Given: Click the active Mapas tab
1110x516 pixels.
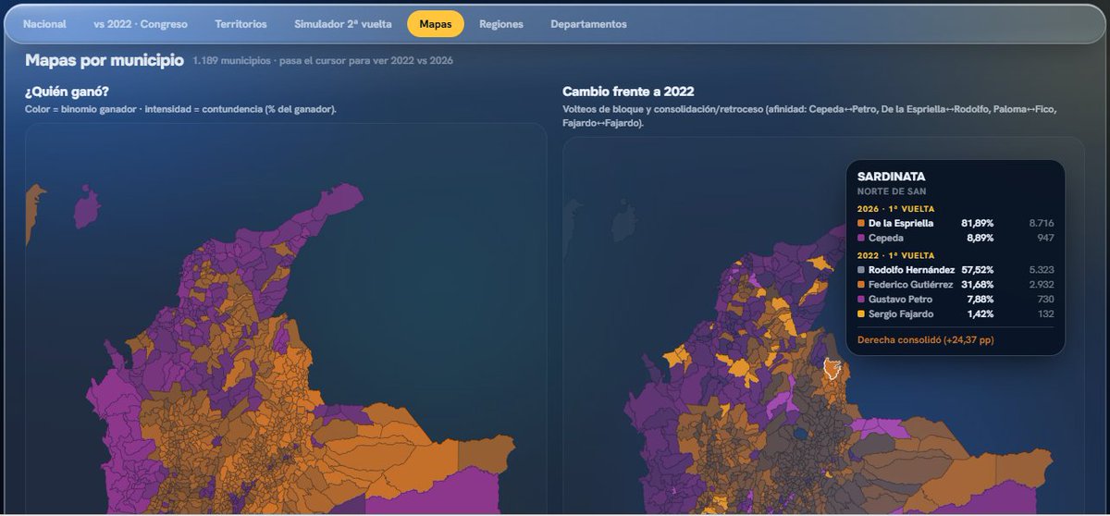Looking at the screenshot, I should (x=436, y=24).
